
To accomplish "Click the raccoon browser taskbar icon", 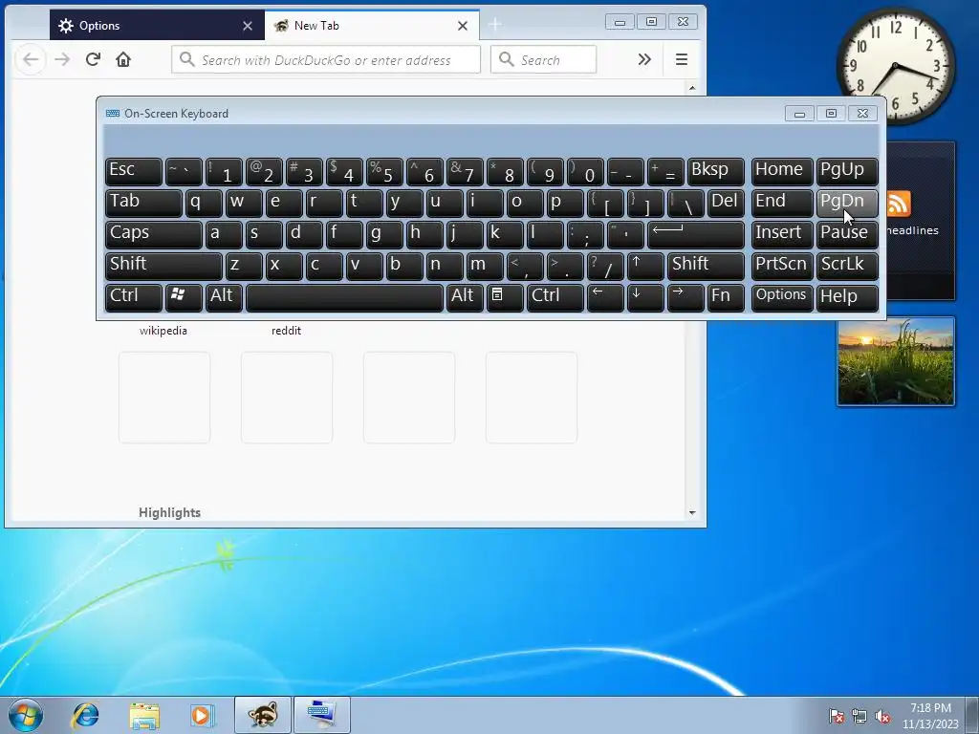I will (263, 715).
